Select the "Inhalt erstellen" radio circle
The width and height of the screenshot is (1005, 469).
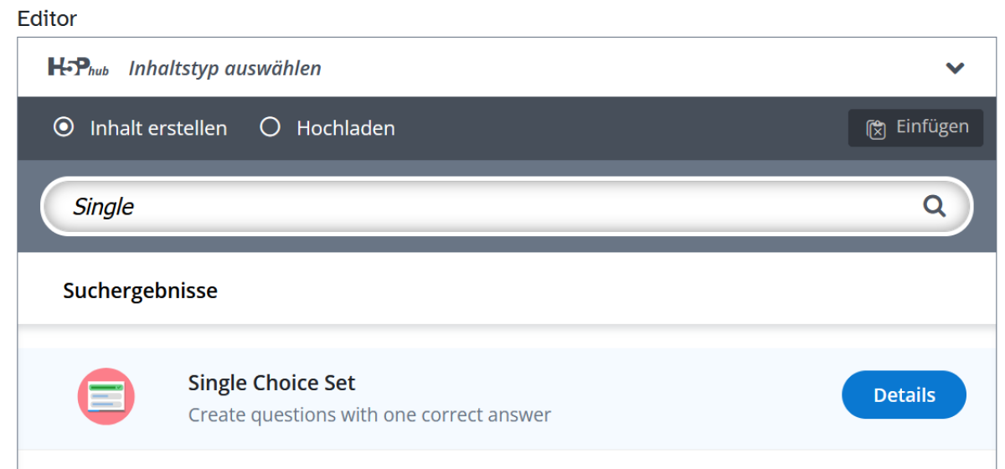(63, 128)
